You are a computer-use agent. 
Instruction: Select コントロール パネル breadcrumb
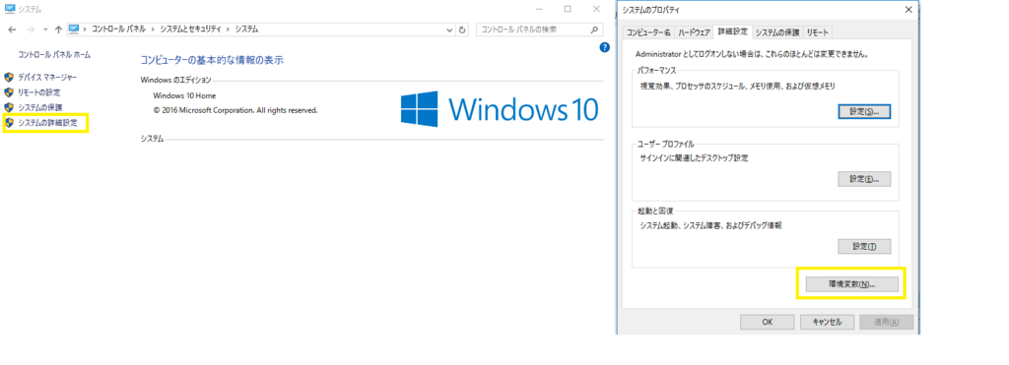coord(118,30)
